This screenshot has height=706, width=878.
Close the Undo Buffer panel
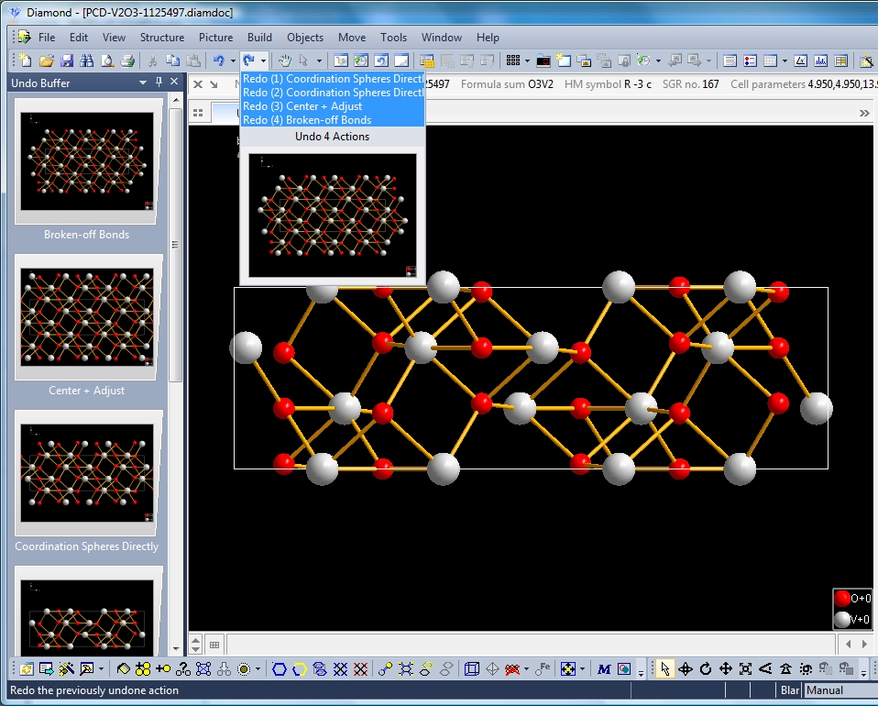pos(173,83)
